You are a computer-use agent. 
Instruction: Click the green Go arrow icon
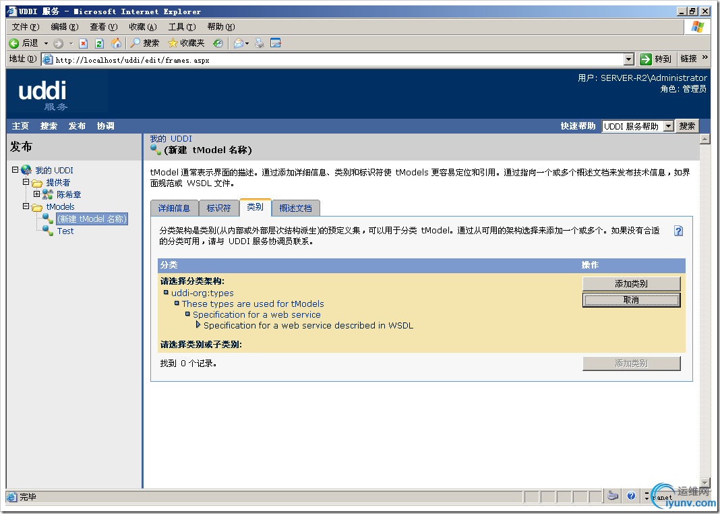pos(646,59)
